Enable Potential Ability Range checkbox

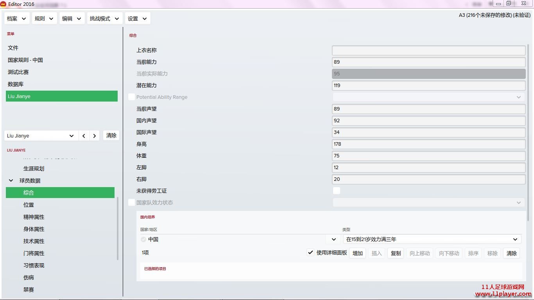(x=132, y=97)
